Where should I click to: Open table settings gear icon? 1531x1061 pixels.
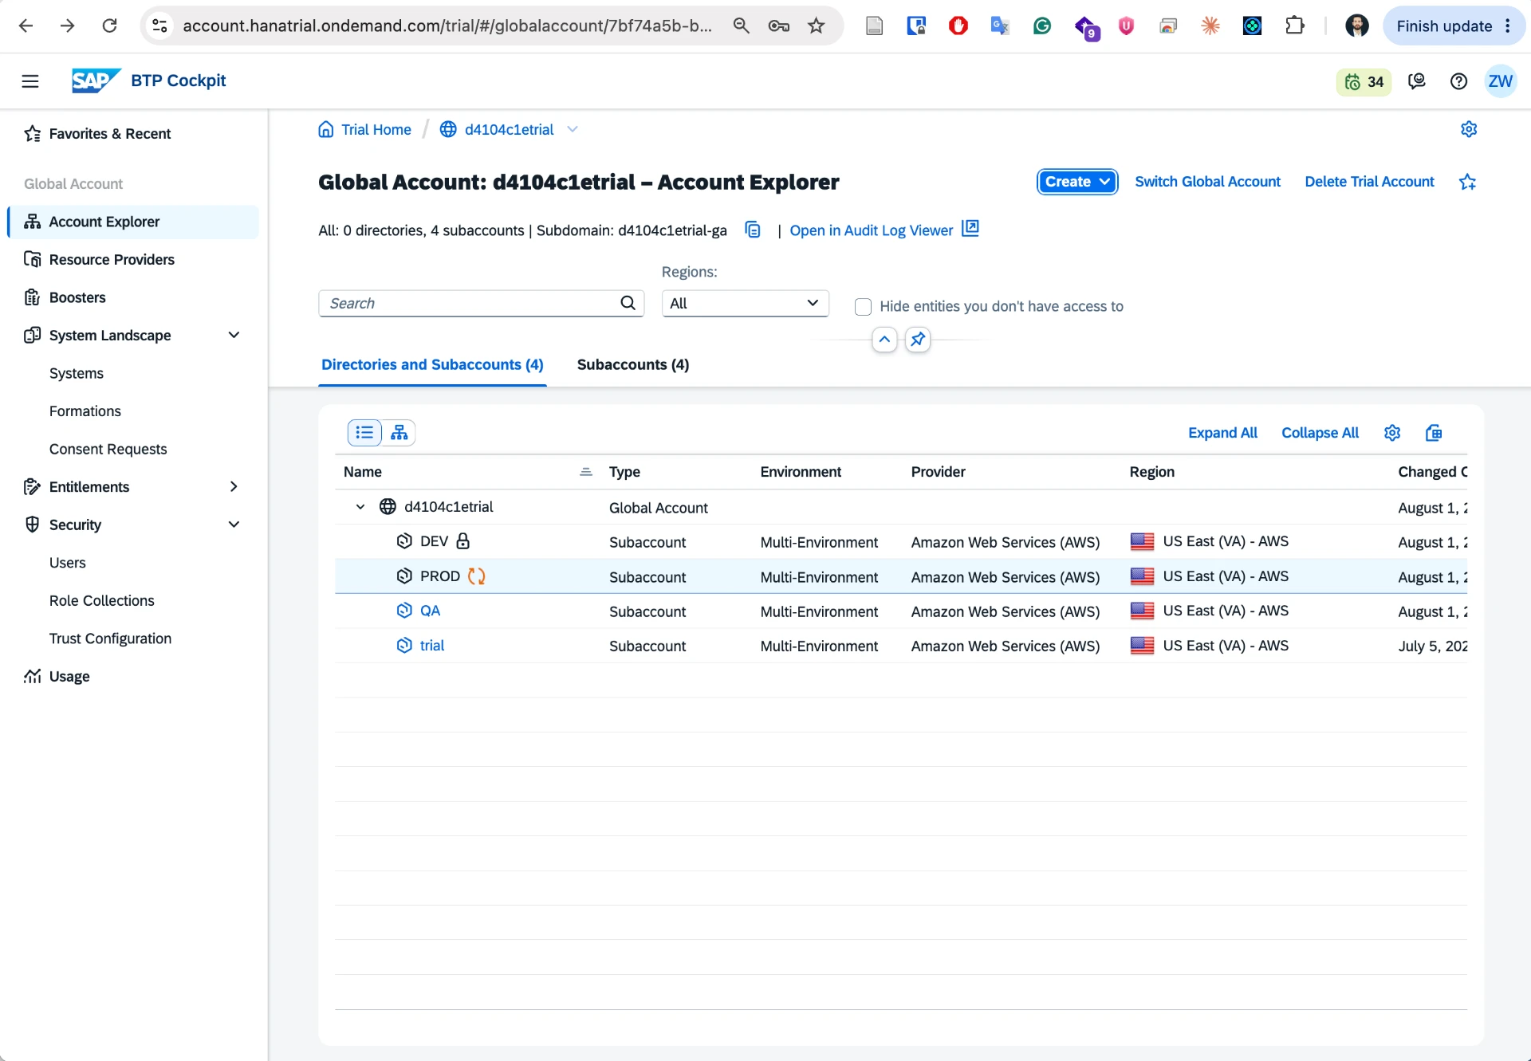point(1392,433)
